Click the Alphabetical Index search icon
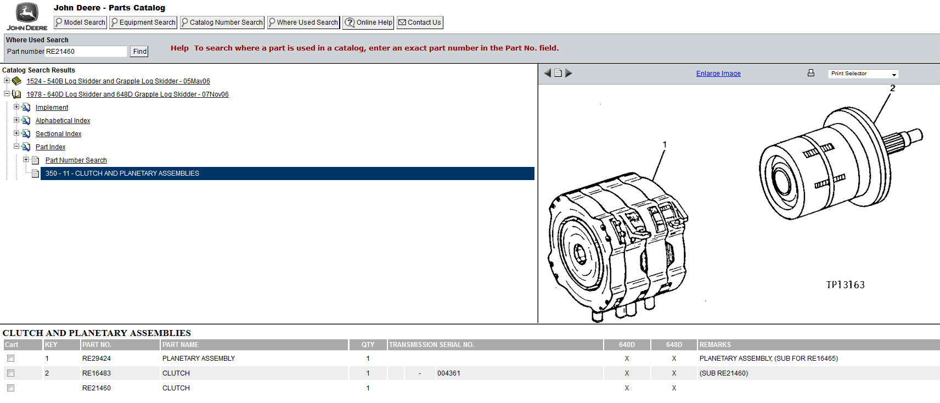This screenshot has height=403, width=940. coord(26,120)
